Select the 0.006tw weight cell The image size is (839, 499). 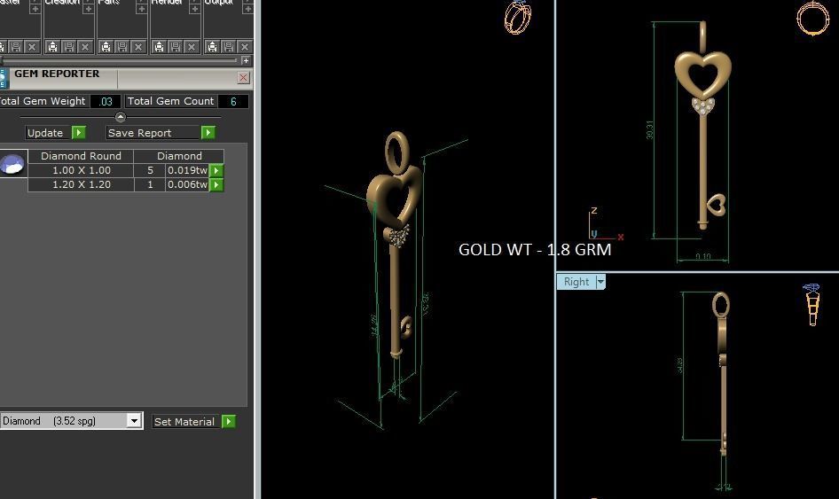tap(187, 184)
